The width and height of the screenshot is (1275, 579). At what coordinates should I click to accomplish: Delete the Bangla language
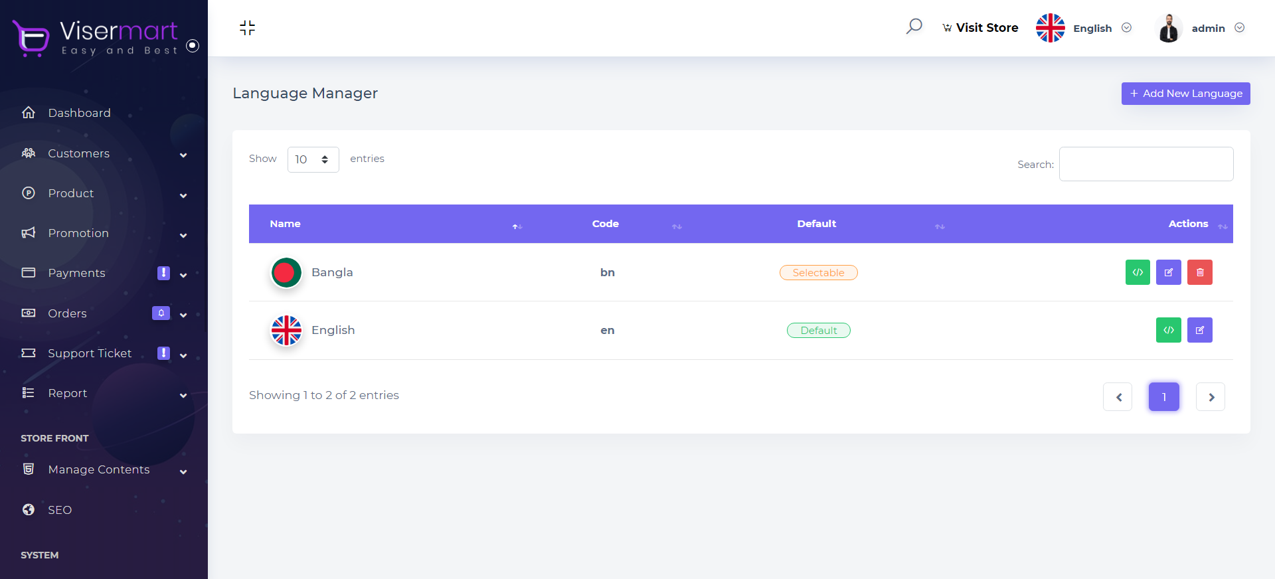(x=1200, y=272)
